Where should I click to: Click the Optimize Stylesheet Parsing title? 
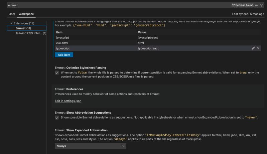pos(81,68)
